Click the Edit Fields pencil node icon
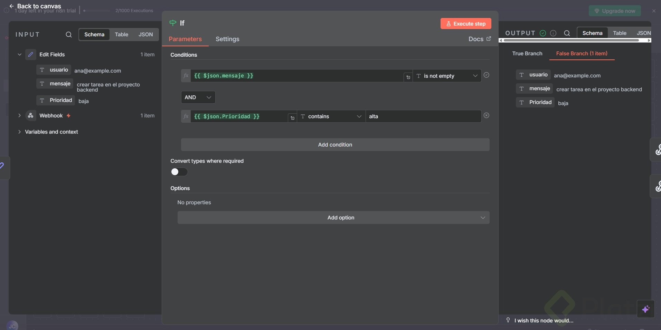This screenshot has height=330, width=661. tap(31, 55)
